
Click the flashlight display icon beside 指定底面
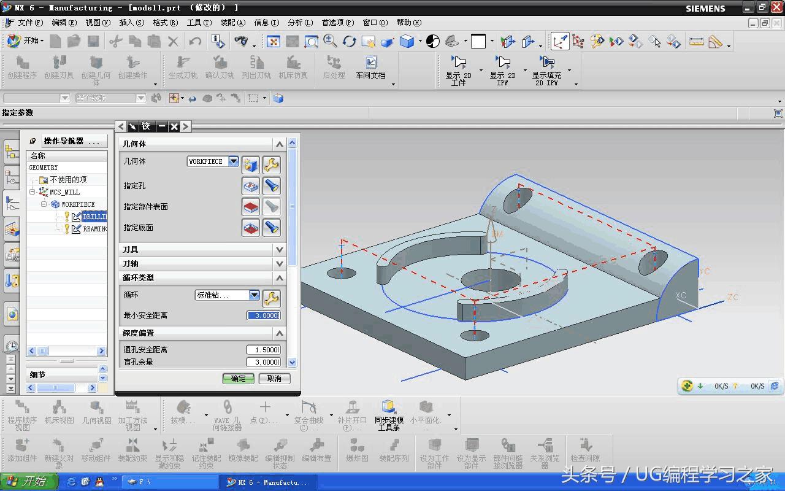point(271,228)
